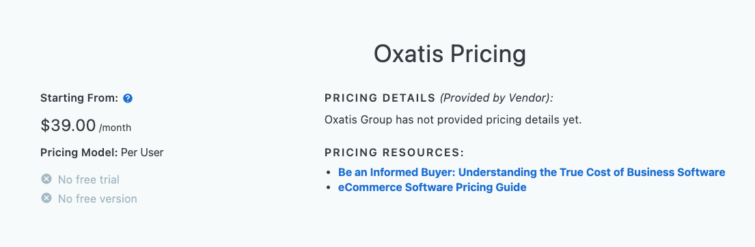The width and height of the screenshot is (755, 247).
Task: Click the Starting From label
Action: (79, 98)
